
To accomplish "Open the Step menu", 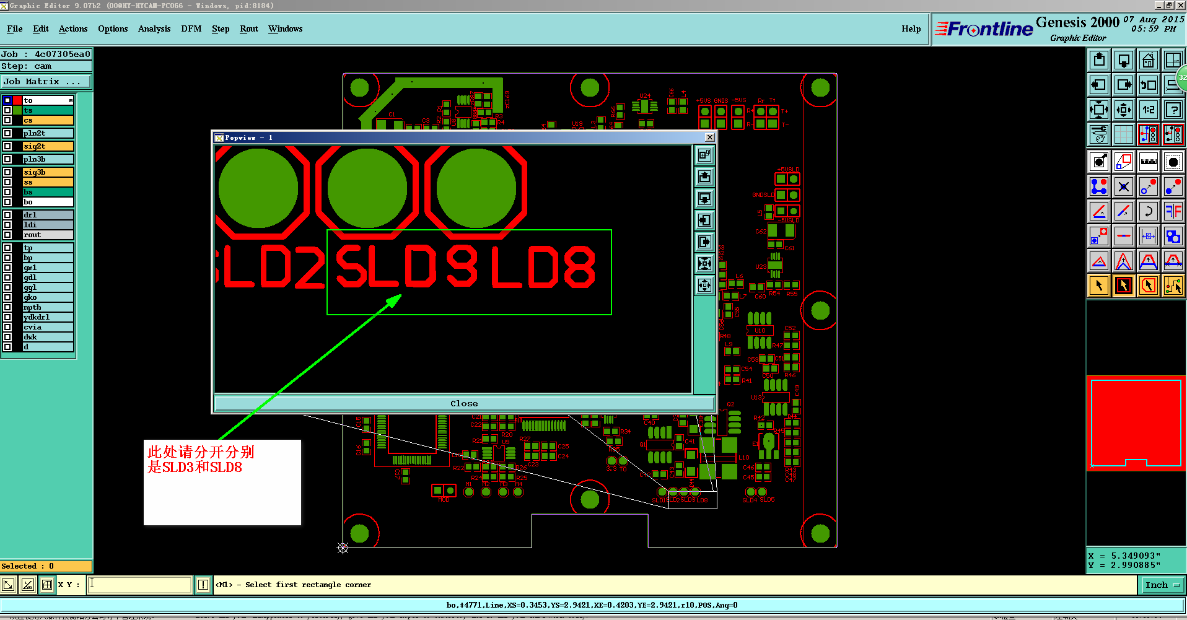I will pyautogui.click(x=221, y=28).
